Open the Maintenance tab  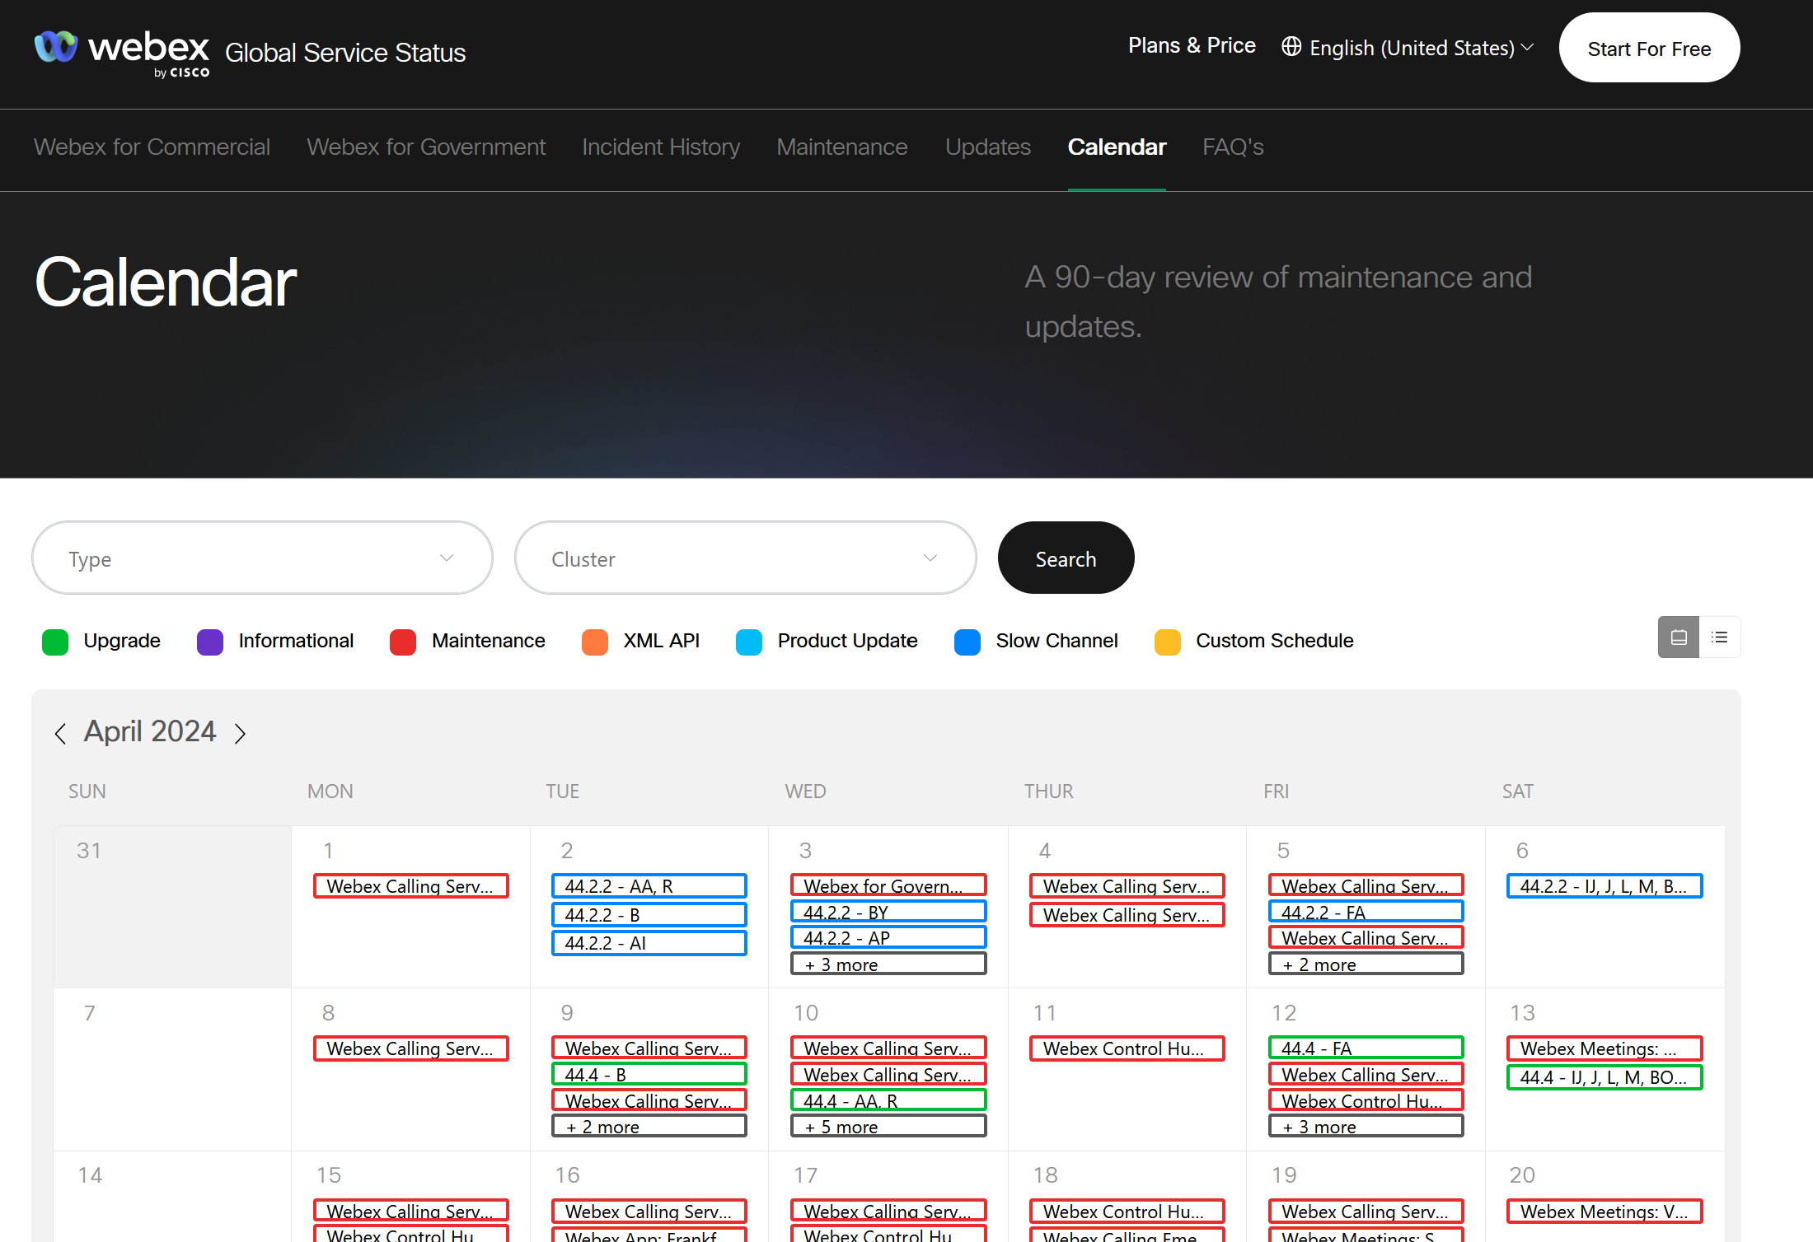pyautogui.click(x=841, y=147)
